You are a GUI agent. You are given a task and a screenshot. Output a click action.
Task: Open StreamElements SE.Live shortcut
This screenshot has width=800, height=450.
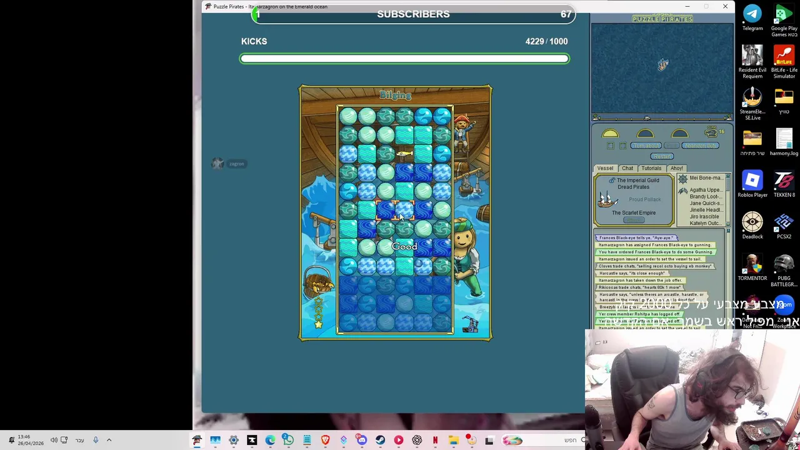752,103
